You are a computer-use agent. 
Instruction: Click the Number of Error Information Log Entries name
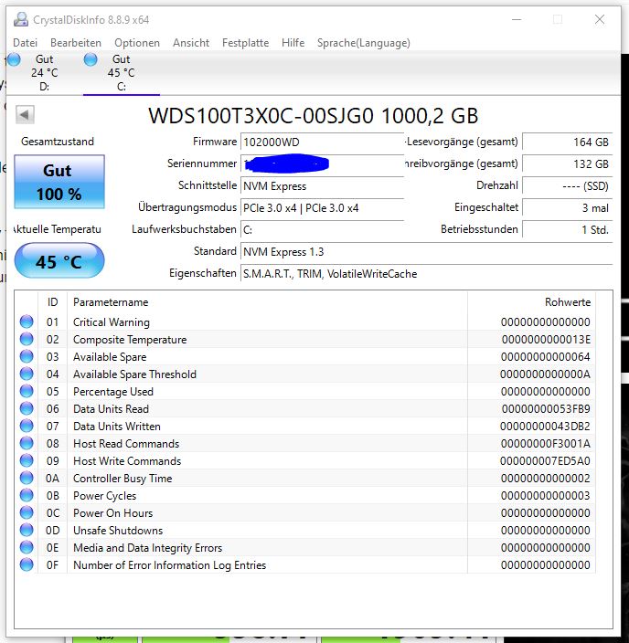tap(169, 565)
